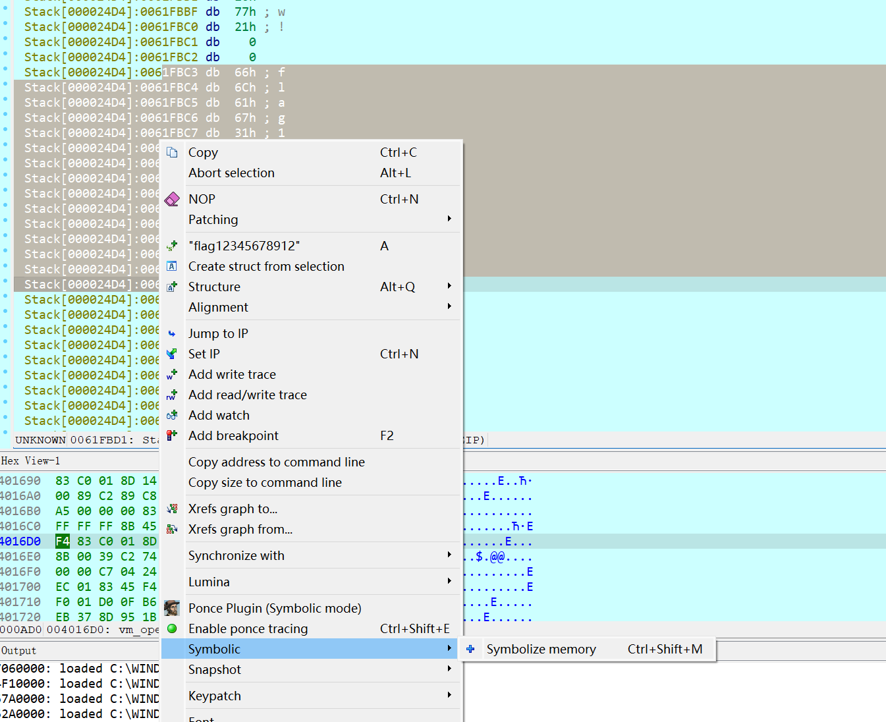
Task: Click byte 45 in hex row 4016C0
Action: tap(150, 526)
